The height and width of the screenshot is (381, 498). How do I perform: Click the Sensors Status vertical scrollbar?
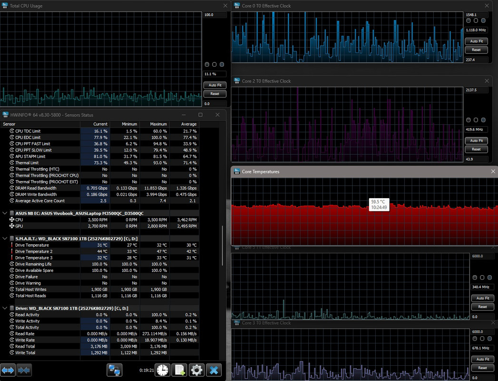pos(222,246)
